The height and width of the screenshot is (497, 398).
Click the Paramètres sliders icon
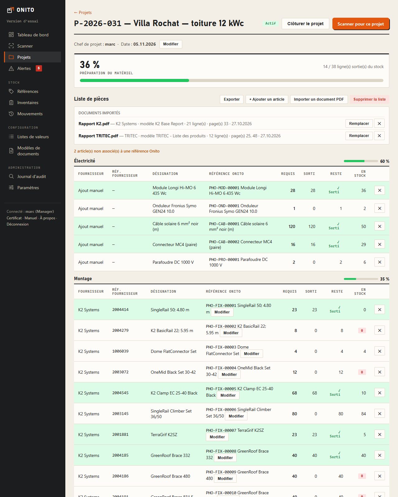pos(11,188)
